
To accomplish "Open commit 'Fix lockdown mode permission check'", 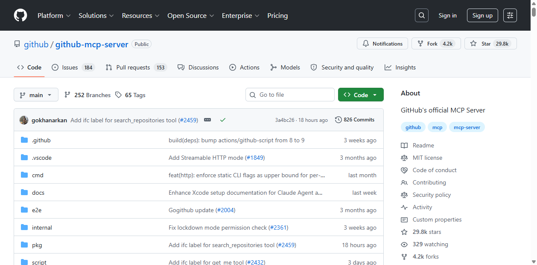I will click(x=218, y=228).
